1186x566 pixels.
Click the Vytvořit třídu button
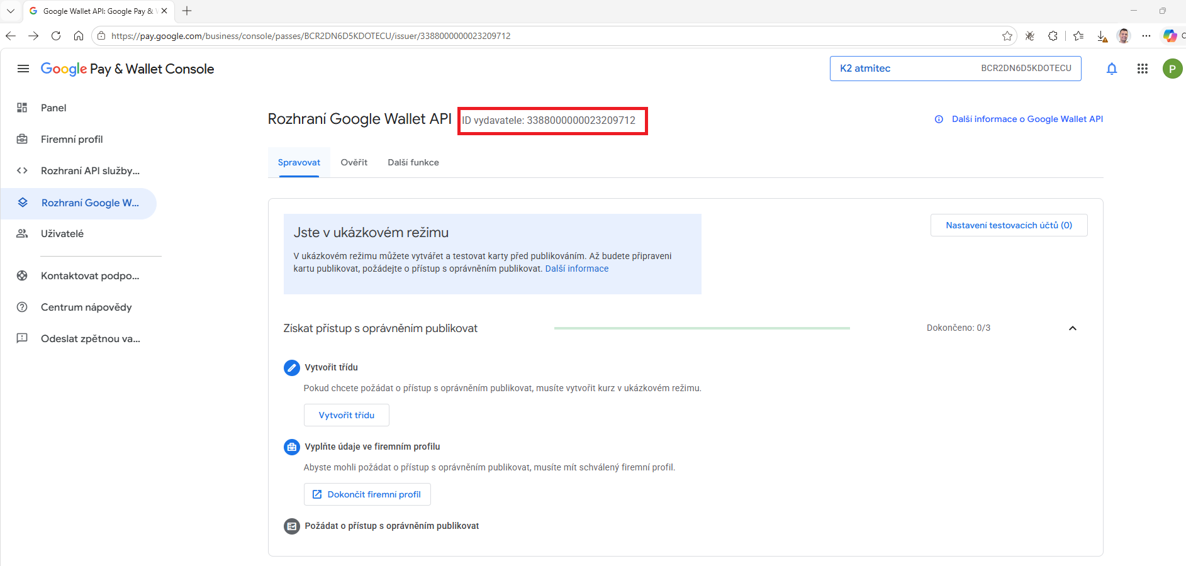(347, 415)
